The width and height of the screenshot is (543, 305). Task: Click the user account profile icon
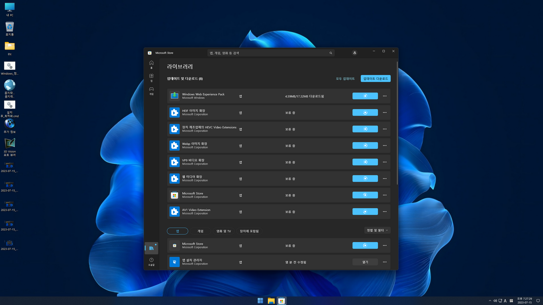click(355, 53)
